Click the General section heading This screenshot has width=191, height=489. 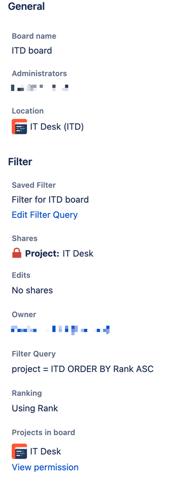(x=26, y=6)
